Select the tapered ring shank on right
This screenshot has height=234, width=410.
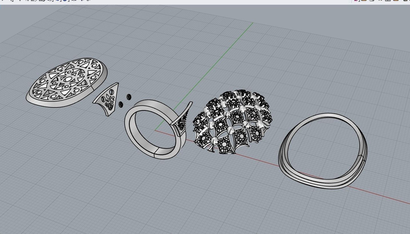pyautogui.click(x=323, y=151)
